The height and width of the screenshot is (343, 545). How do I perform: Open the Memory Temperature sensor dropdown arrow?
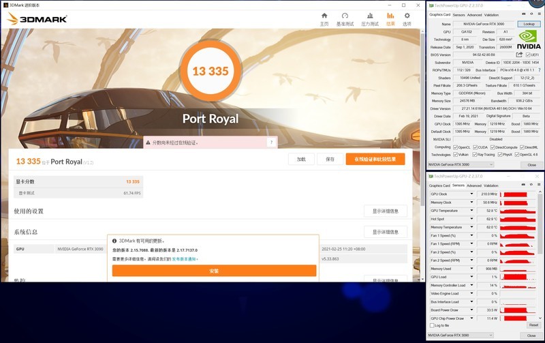471,227
